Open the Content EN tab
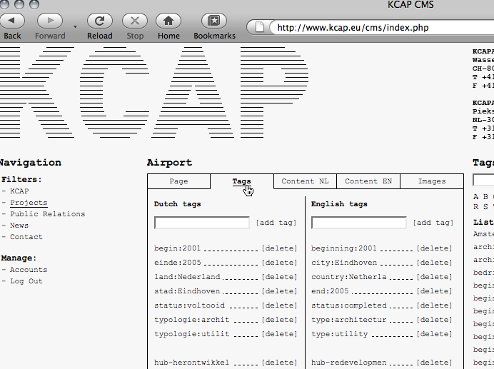The height and width of the screenshot is (369, 494). click(368, 181)
